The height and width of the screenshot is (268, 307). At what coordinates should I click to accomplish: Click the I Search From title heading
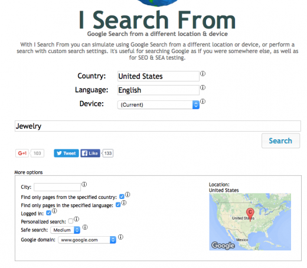157,20
